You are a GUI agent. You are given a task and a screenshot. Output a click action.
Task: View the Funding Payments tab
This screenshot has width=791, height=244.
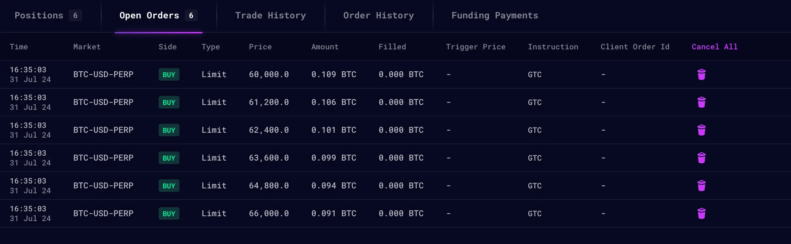[x=495, y=16]
